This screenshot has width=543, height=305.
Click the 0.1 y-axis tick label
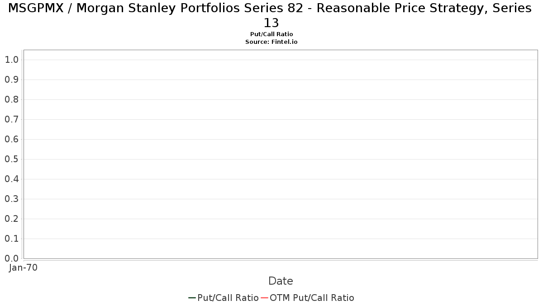pos(11,239)
